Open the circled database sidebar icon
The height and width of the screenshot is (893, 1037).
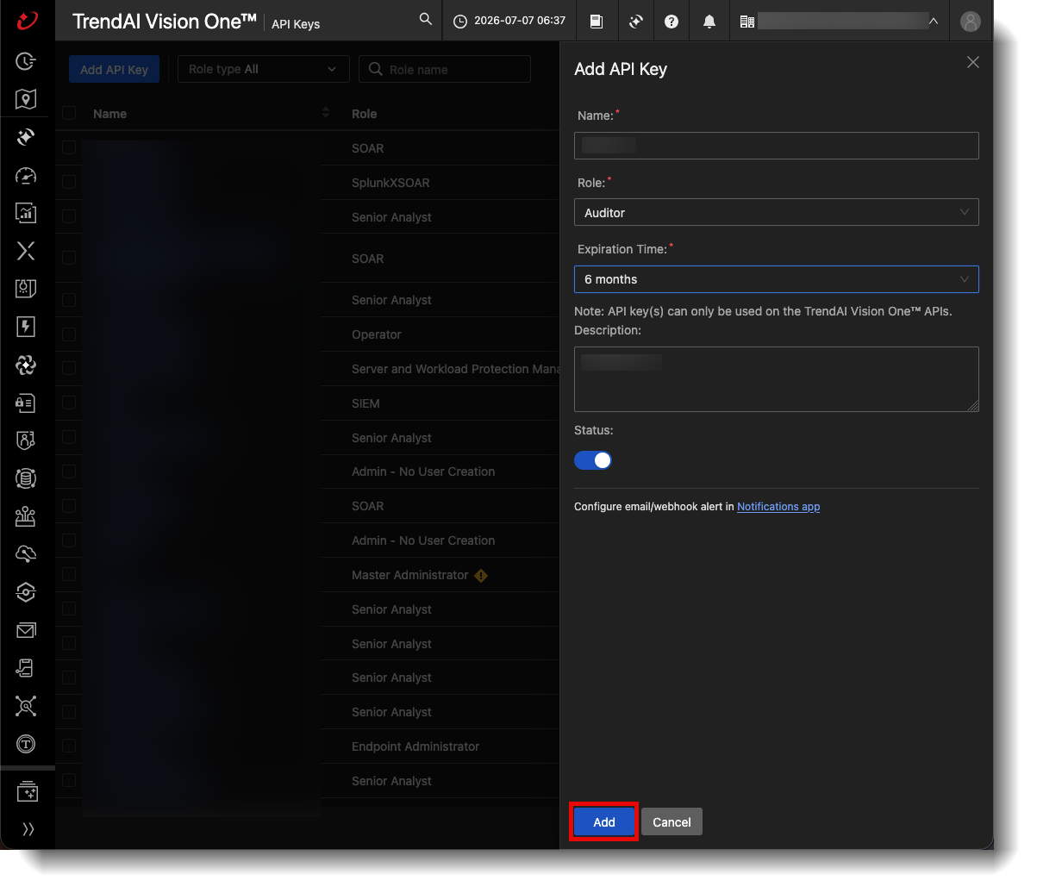pyautogui.click(x=26, y=478)
